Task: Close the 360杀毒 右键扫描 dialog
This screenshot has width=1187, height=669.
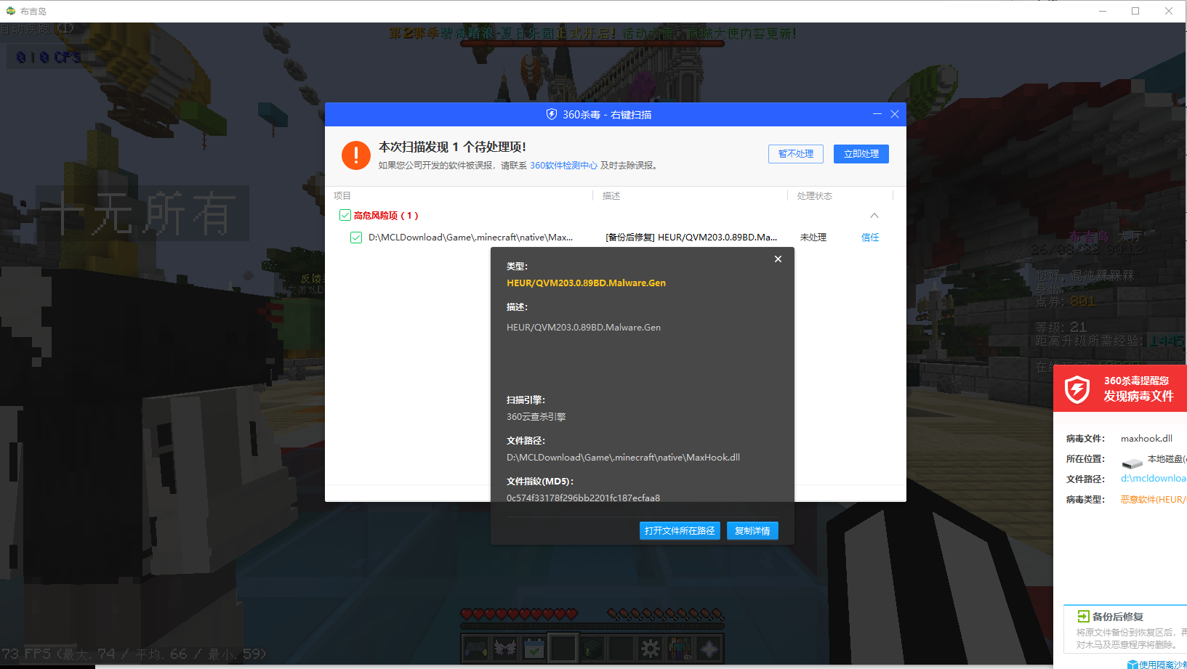Action: (x=895, y=114)
